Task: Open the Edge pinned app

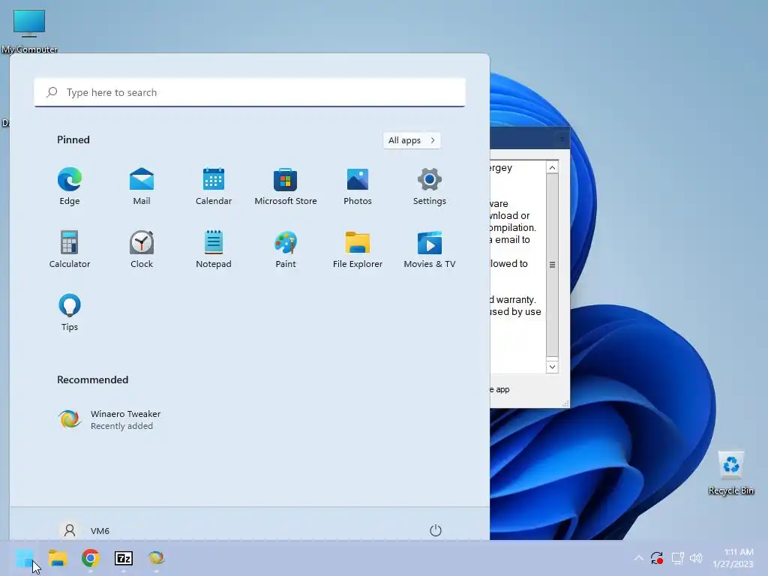Action: point(70,187)
